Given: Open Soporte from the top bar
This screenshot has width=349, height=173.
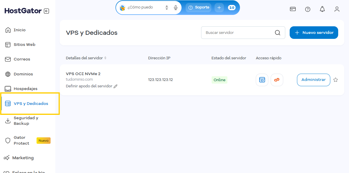Looking at the screenshot, I should [199, 7].
